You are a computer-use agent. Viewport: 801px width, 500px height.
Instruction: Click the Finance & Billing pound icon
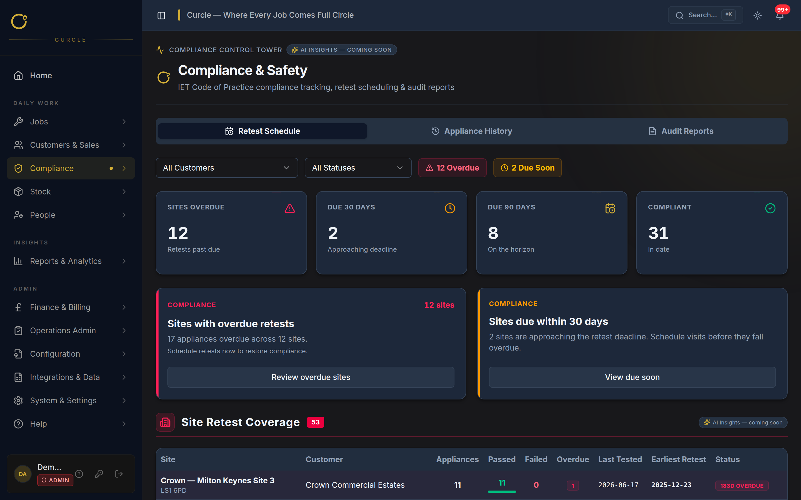[18, 307]
